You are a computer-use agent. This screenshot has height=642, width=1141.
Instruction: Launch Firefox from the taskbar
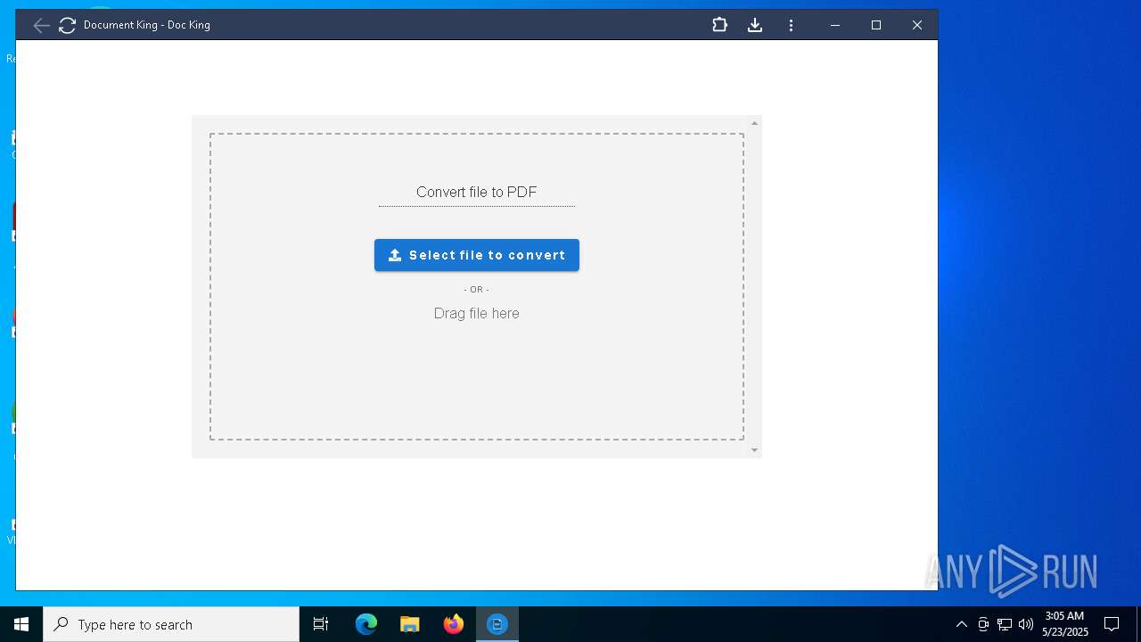click(454, 624)
